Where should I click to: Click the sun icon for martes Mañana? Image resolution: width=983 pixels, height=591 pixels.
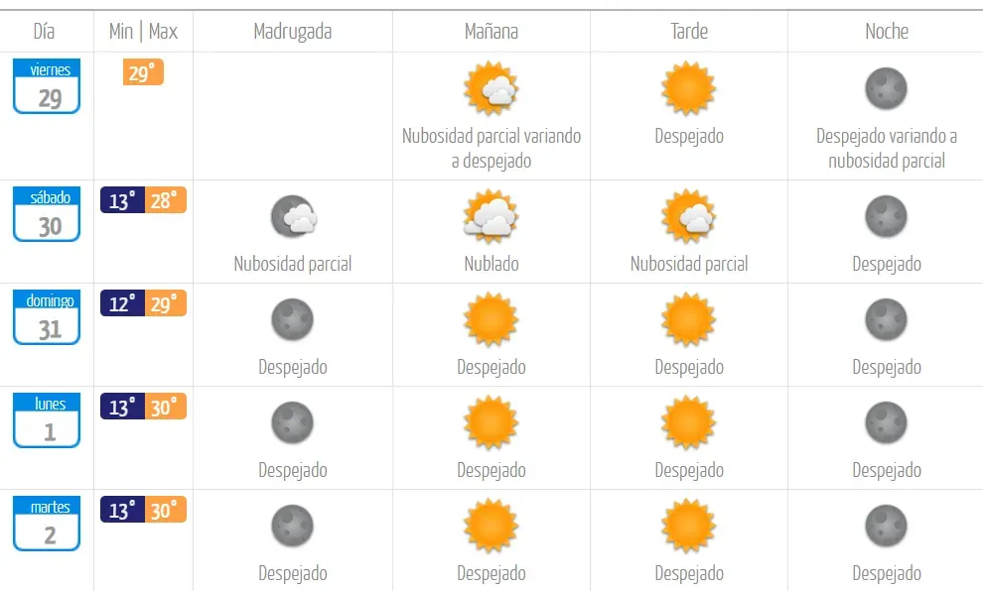tap(491, 527)
